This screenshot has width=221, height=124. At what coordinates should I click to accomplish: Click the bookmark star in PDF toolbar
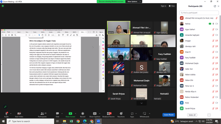click(6, 35)
